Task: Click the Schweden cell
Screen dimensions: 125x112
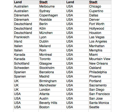Action: 26,68
